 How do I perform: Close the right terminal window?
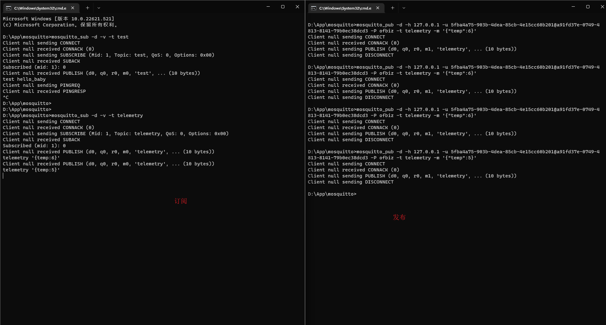[x=602, y=6]
